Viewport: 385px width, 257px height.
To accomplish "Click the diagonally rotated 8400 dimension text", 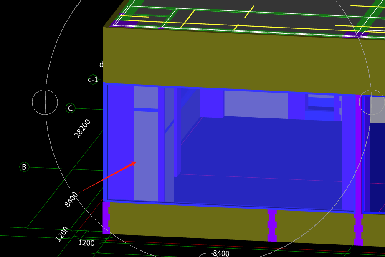I will pyautogui.click(x=71, y=199).
